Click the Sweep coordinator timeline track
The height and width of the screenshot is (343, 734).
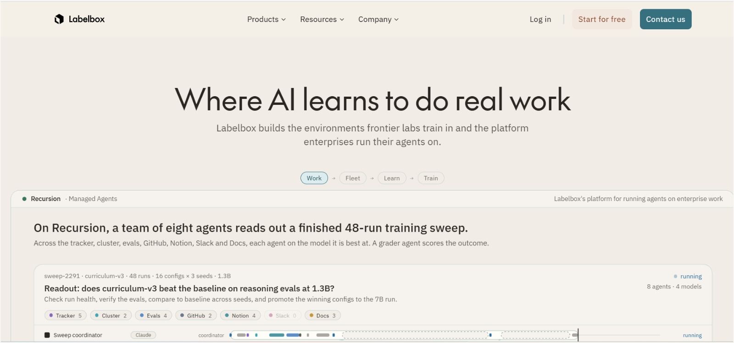tap(404, 335)
